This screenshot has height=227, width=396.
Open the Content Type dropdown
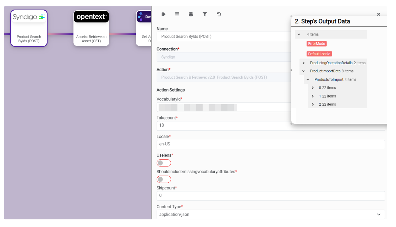270,214
